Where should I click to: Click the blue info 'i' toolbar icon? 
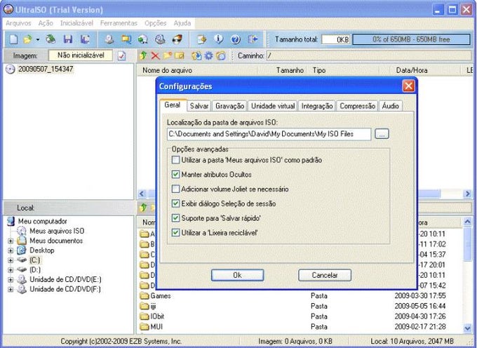pyautogui.click(x=218, y=39)
